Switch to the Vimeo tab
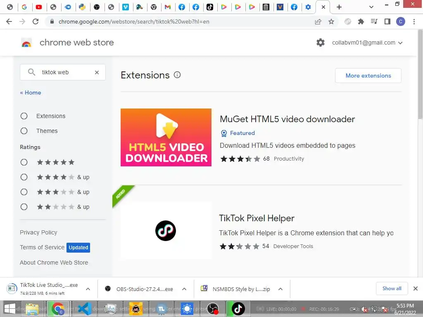The width and height of the screenshot is (423, 317). (x=126, y=7)
